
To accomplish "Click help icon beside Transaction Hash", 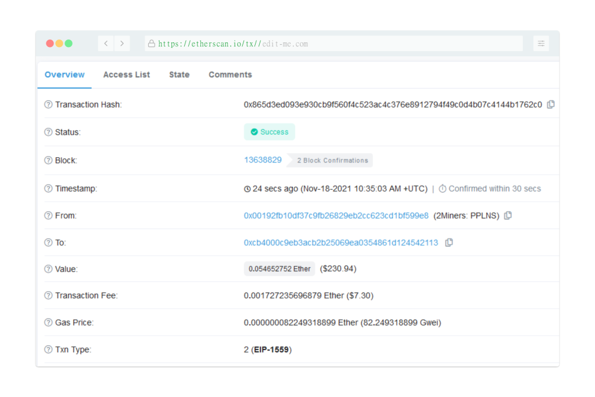I will coord(48,104).
